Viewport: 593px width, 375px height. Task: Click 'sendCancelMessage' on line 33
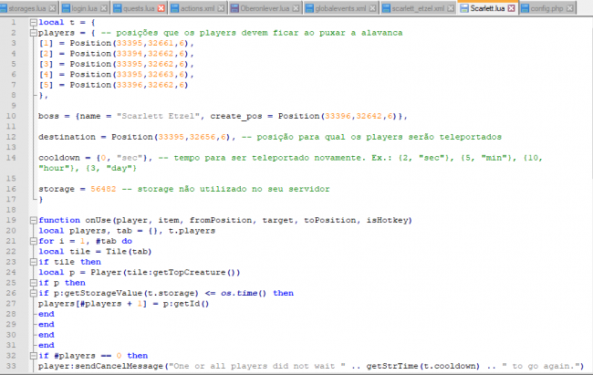[120, 366]
